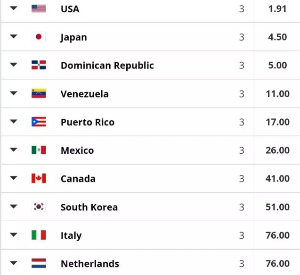The image size is (300, 275).
Task: Expand the Netherlands row arrow
Action: click(13, 263)
